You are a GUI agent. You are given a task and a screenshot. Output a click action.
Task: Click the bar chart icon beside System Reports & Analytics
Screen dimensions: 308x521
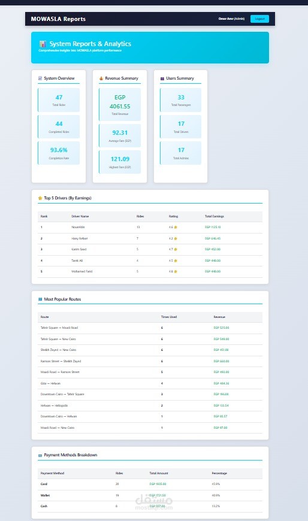tap(43, 44)
